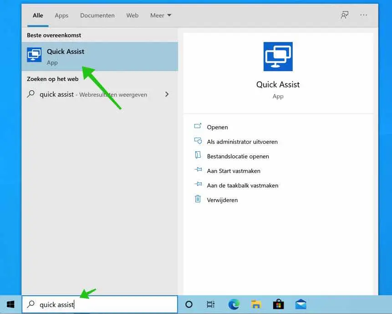Image resolution: width=392 pixels, height=314 pixels.
Task: Choose Verwijderen to uninstall
Action: coord(222,200)
